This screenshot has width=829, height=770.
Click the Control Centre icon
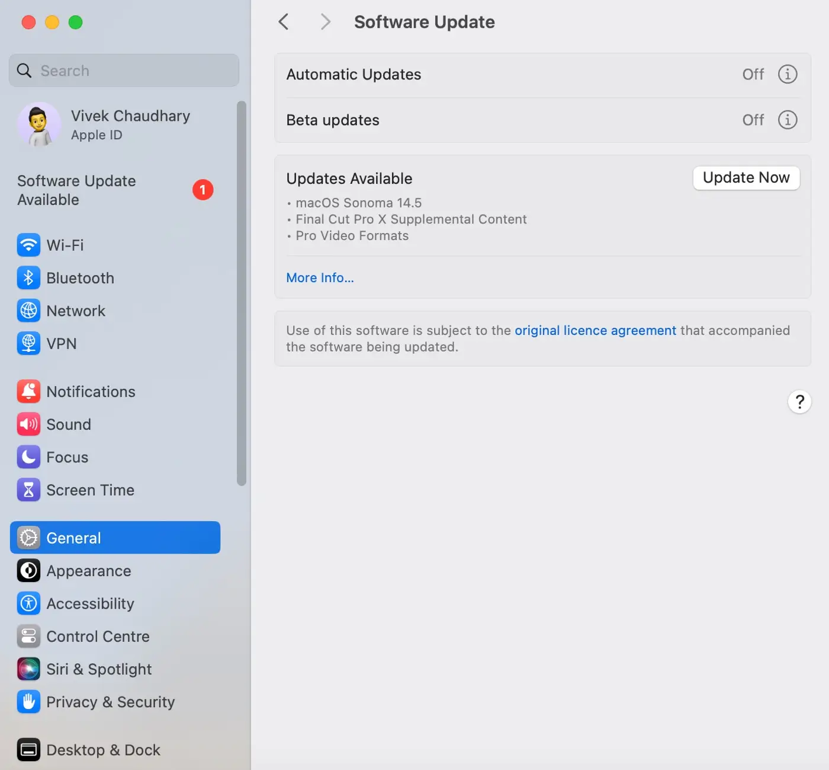(28, 636)
